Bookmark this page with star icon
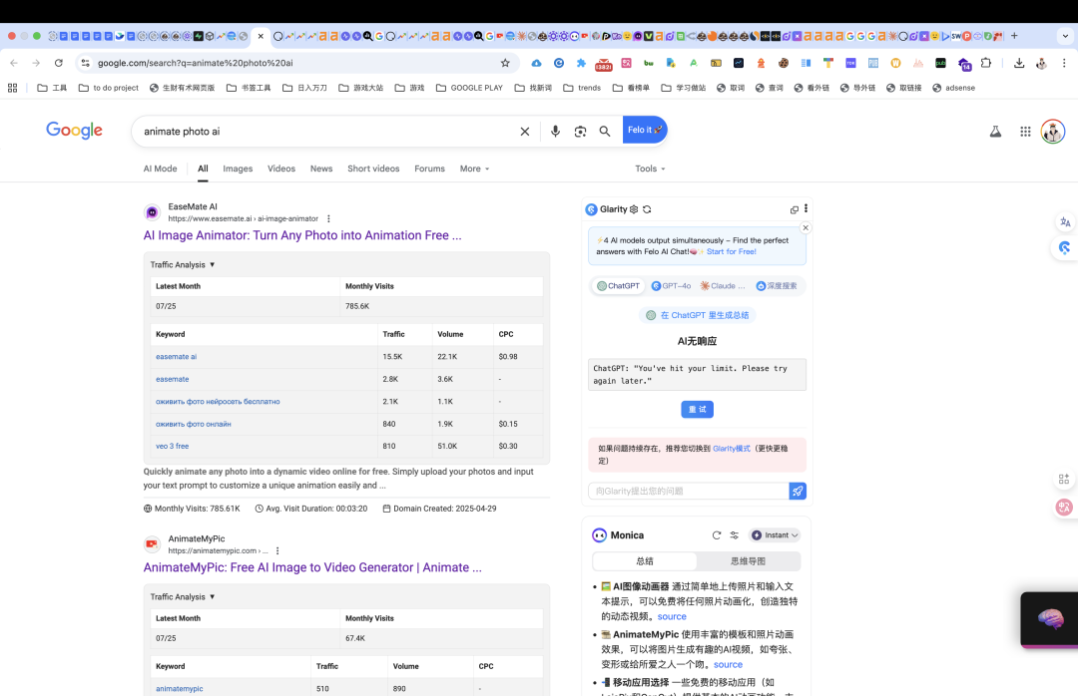1078x696 pixels. tap(505, 63)
